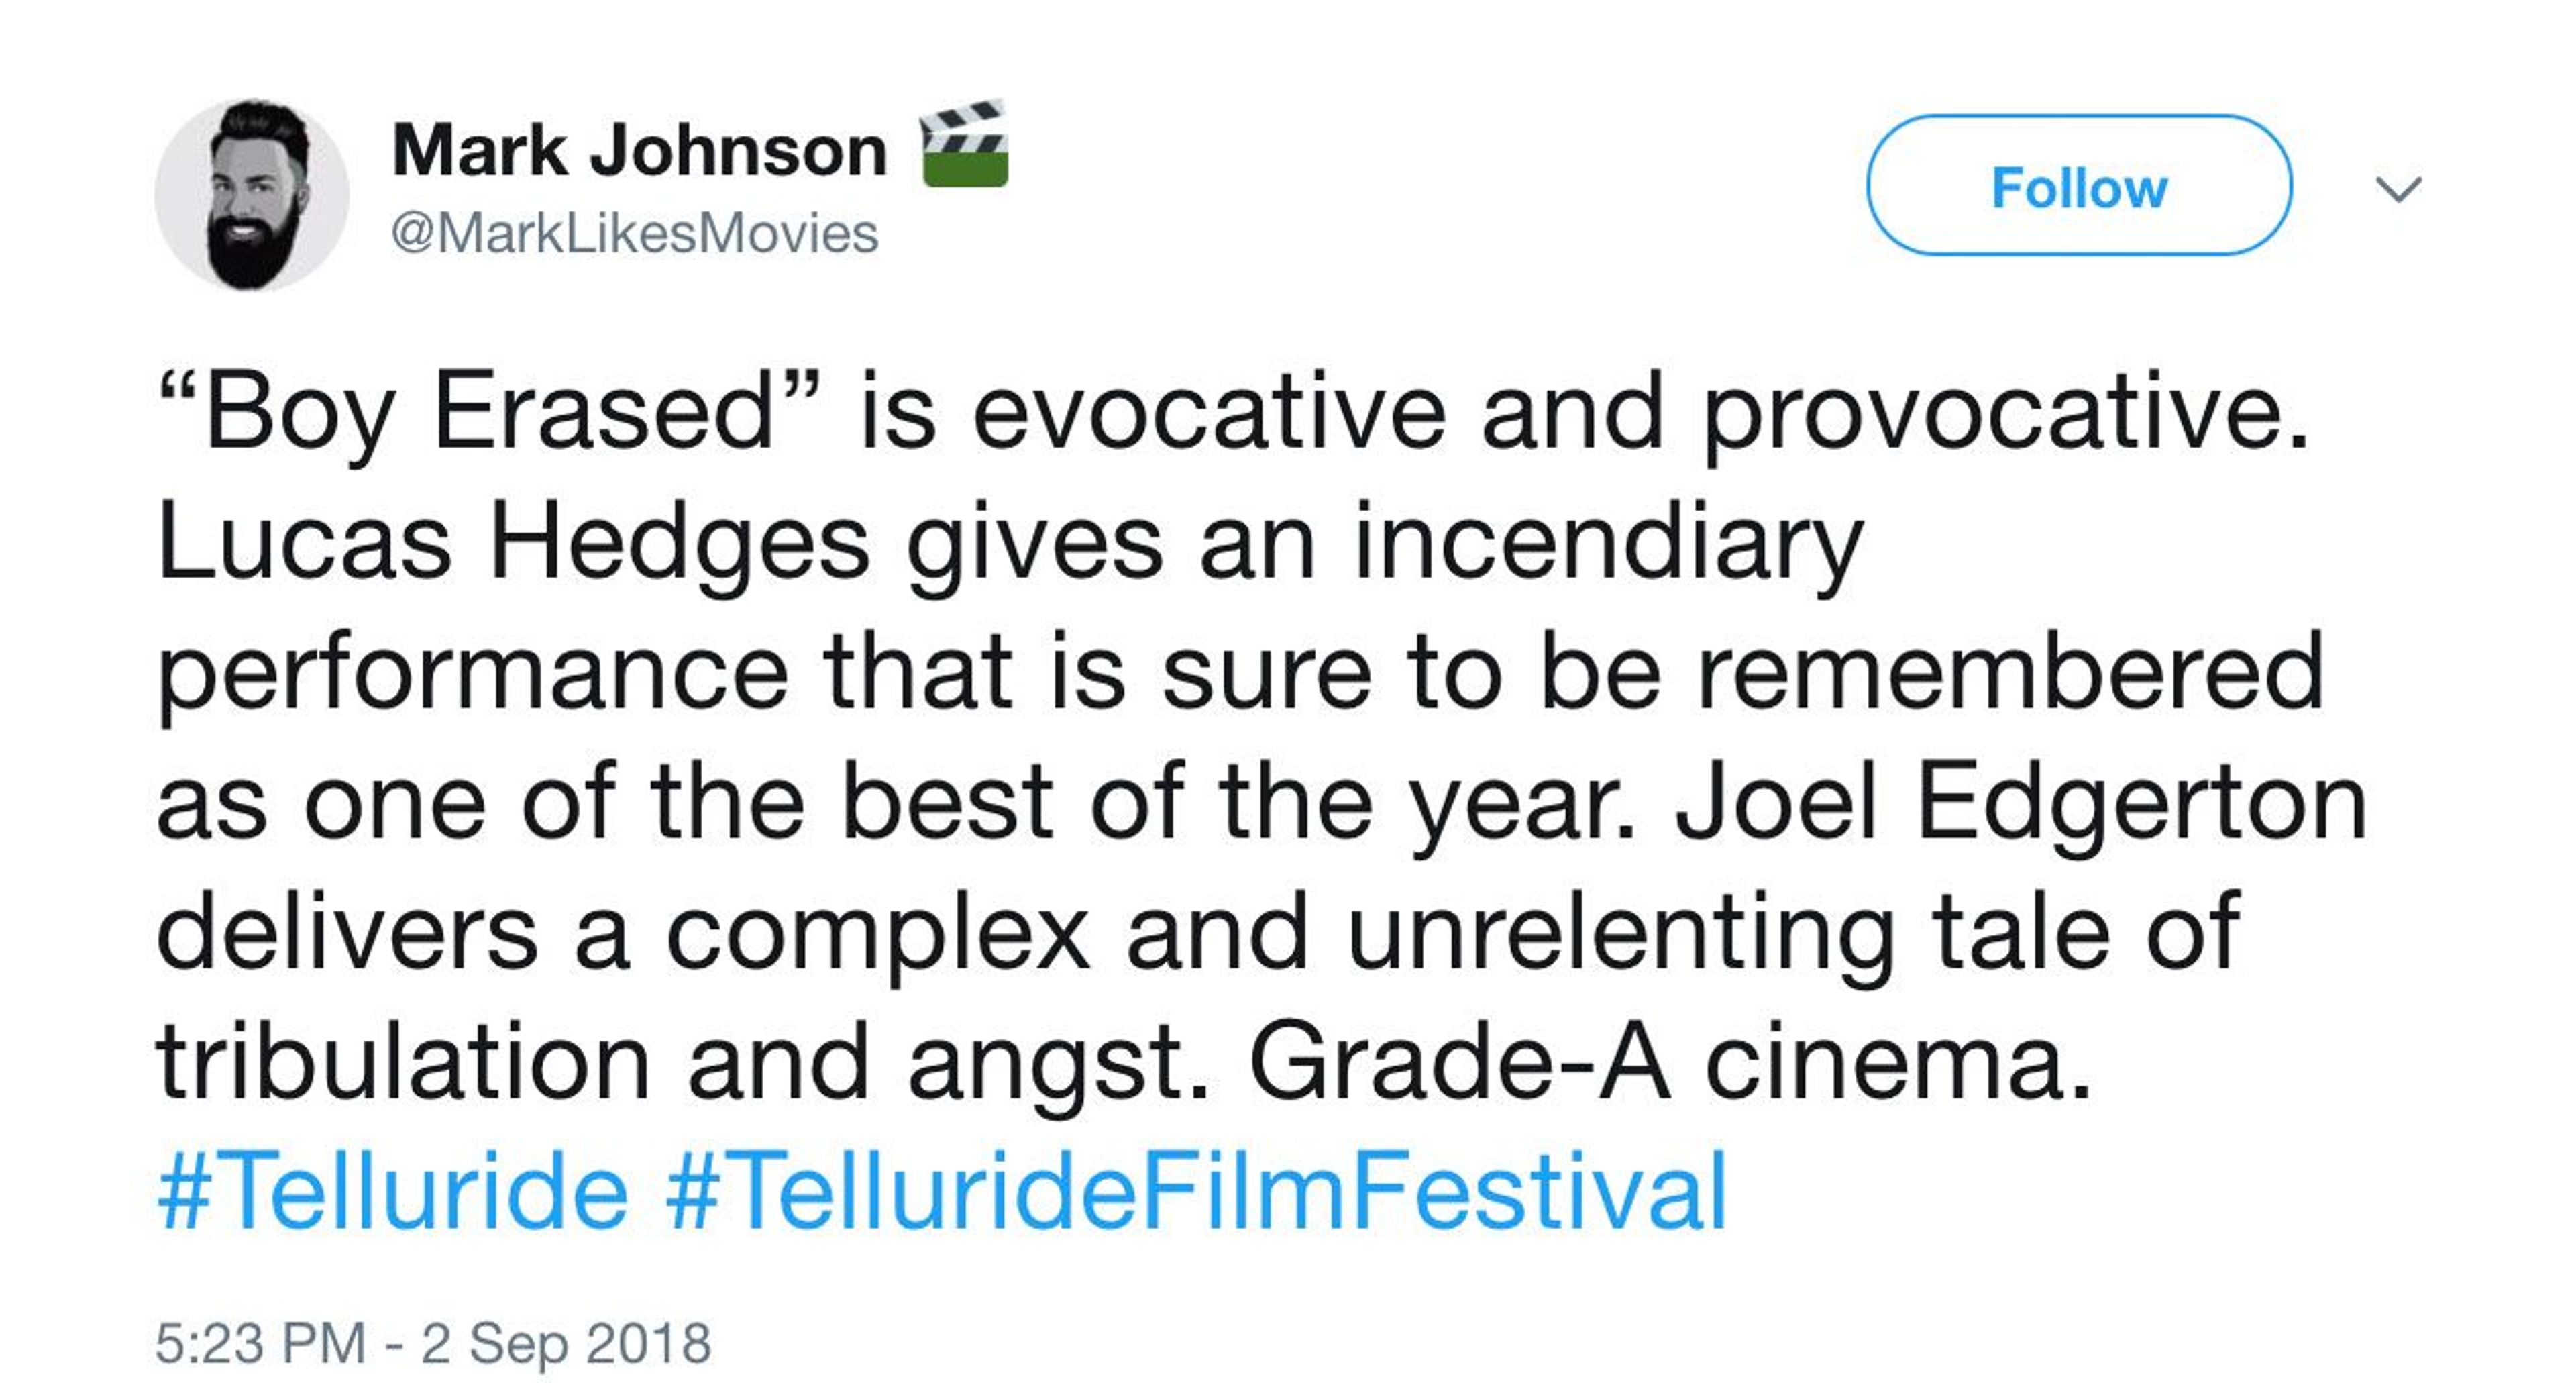Click the Mark Johnson display name
2576x1383 pixels.
(x=639, y=152)
